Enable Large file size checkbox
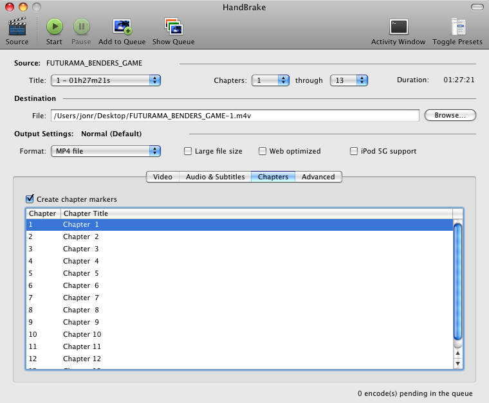Viewport: 489px width, 403px height. point(188,151)
